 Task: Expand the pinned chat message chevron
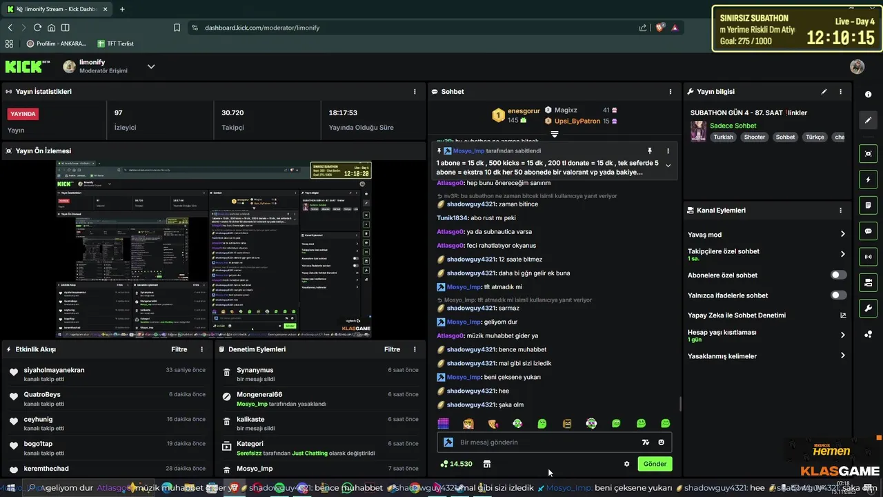[x=668, y=166]
